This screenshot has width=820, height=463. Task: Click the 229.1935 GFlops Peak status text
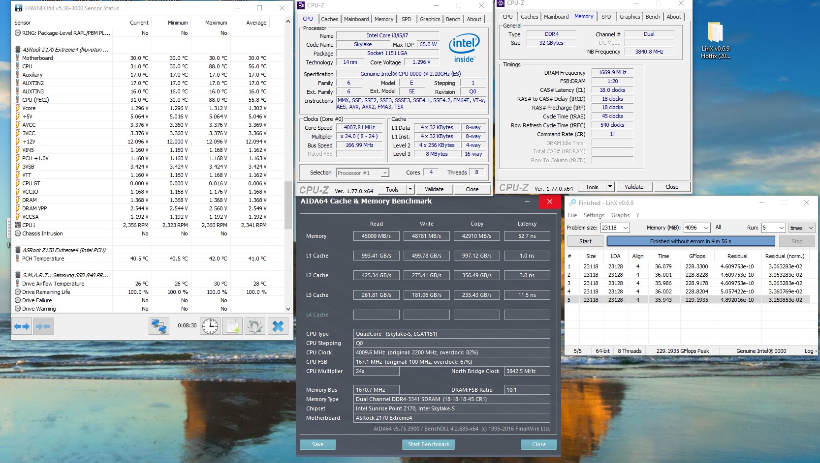point(683,351)
